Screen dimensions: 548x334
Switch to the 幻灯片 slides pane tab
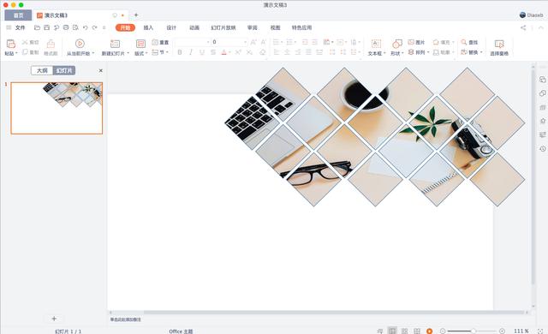tap(64, 70)
